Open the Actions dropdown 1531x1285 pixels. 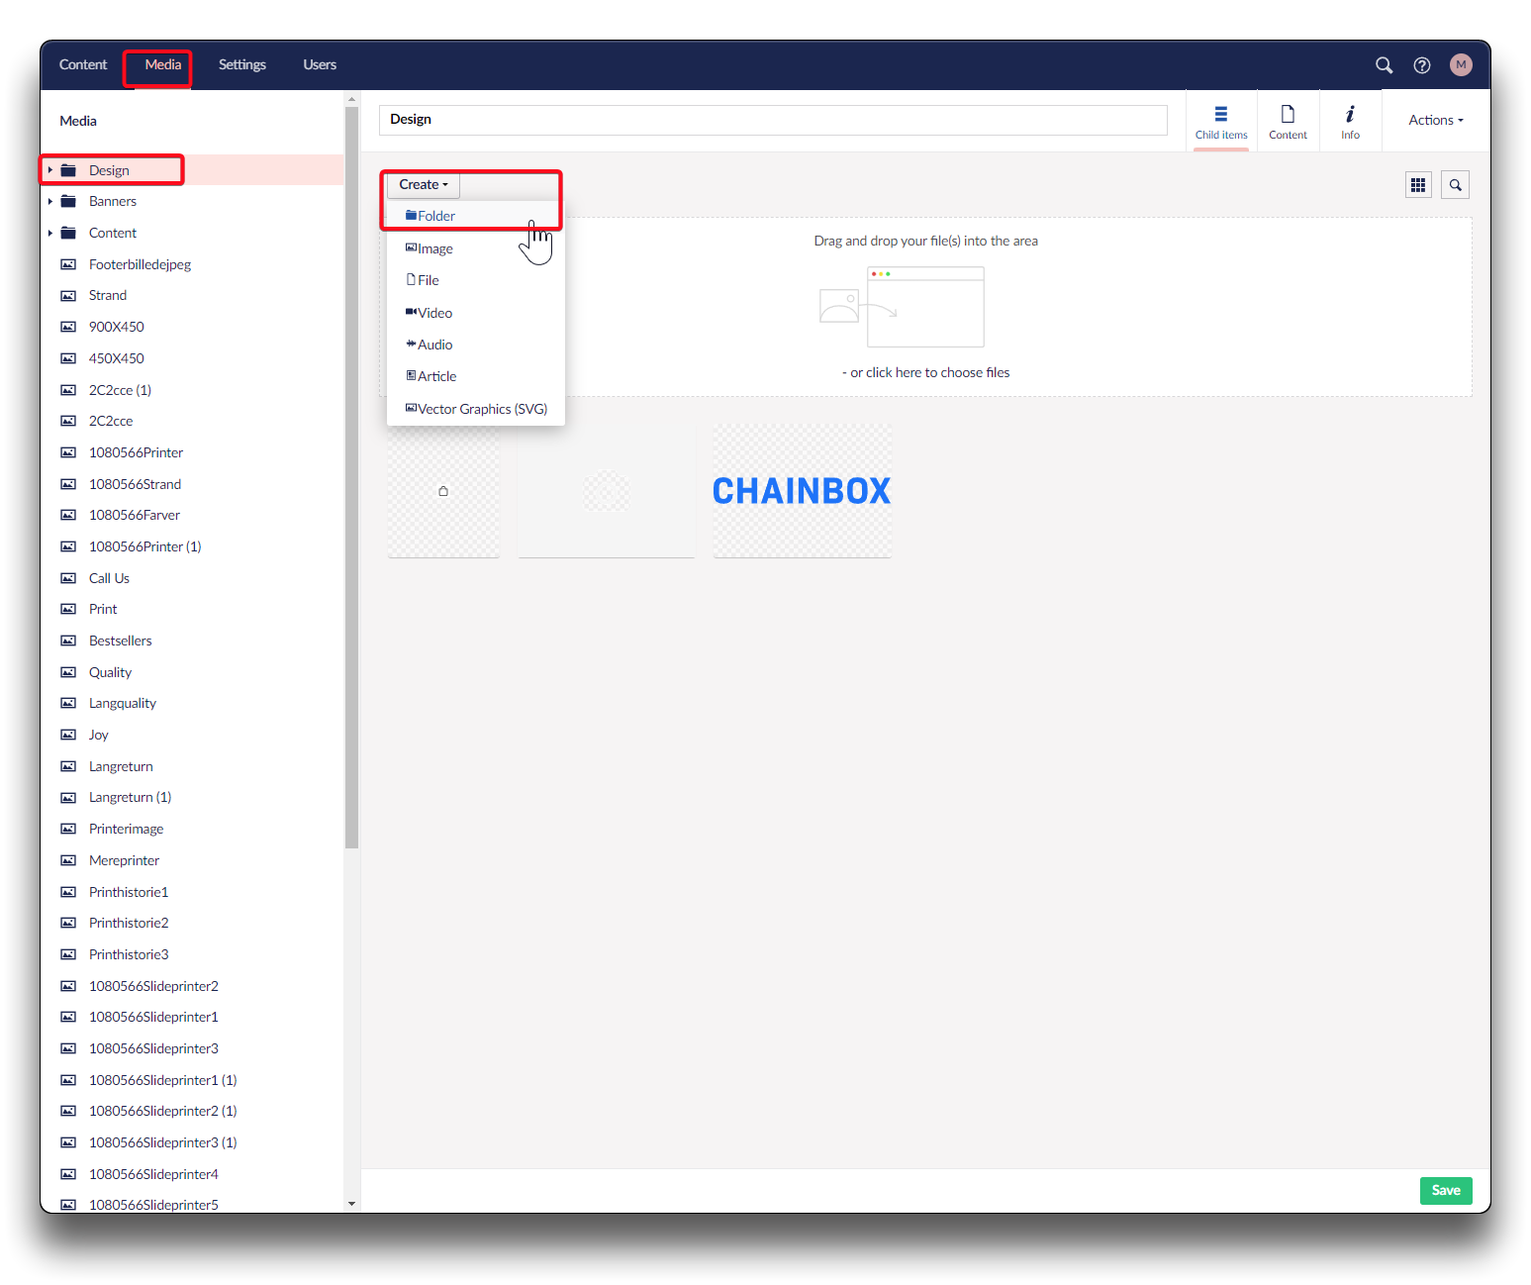(1435, 121)
